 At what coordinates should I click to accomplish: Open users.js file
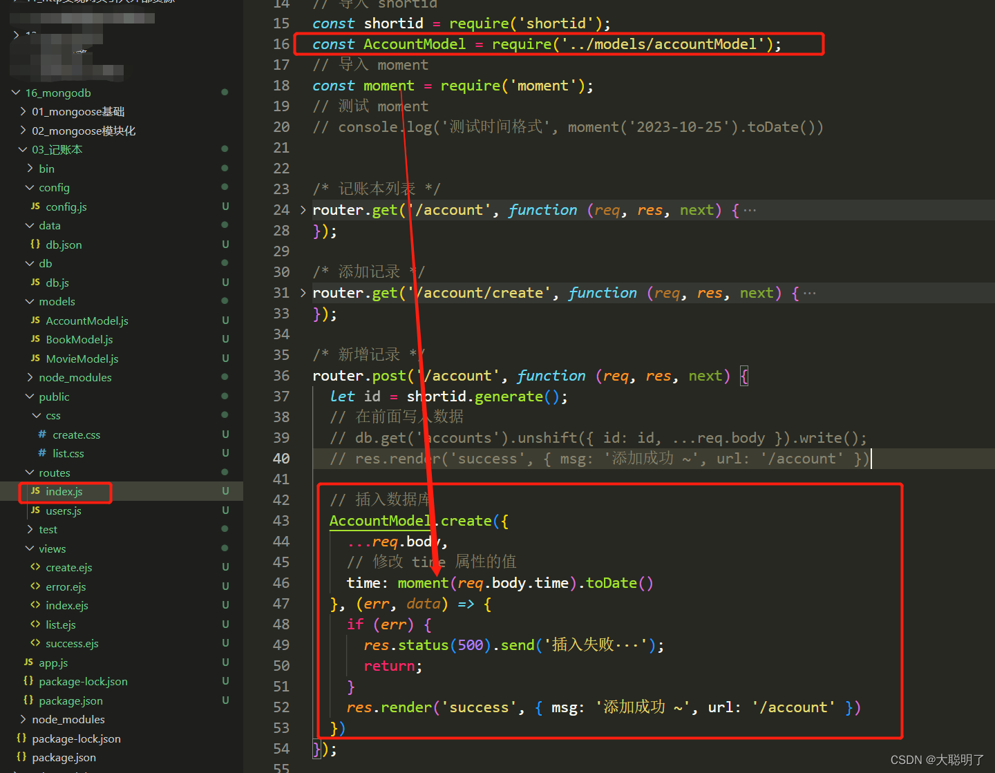point(64,510)
